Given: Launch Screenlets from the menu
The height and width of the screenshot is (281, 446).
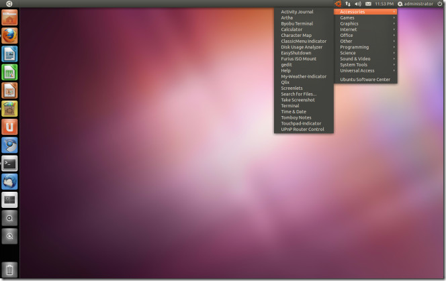Looking at the screenshot, I should pyautogui.click(x=304, y=88).
